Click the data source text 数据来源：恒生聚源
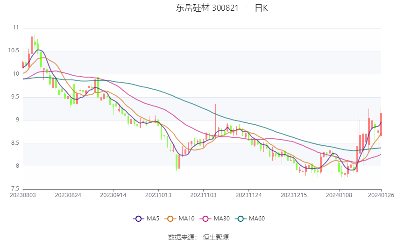 pyautogui.click(x=198, y=237)
